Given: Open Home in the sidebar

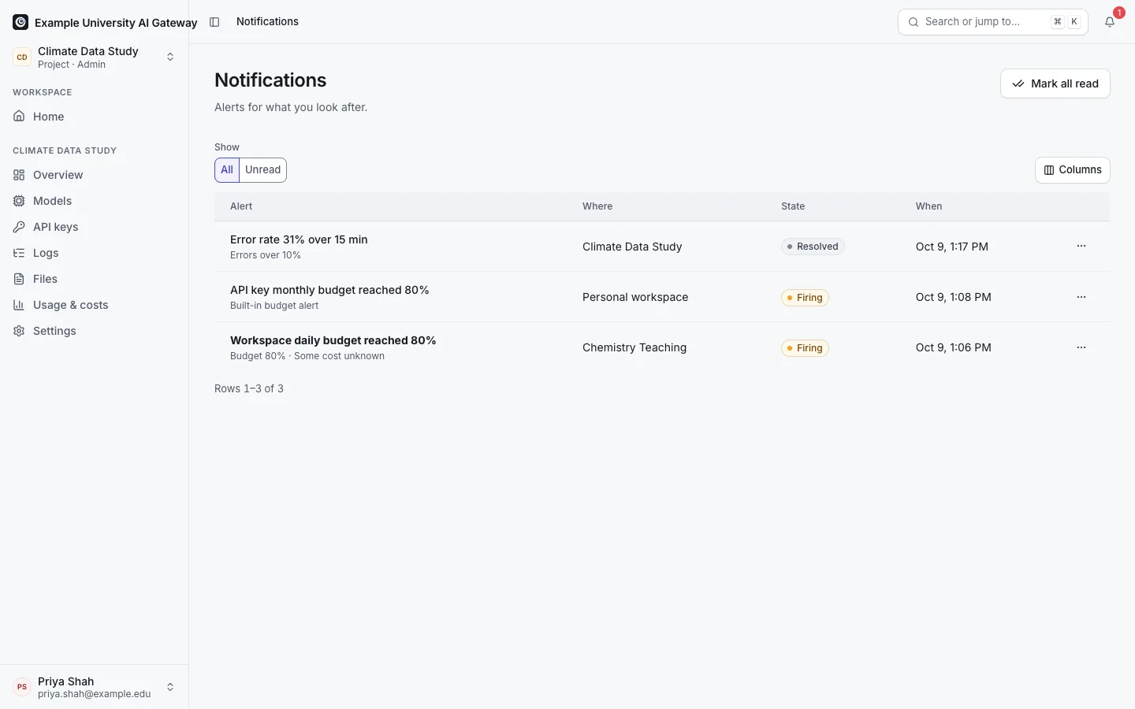Looking at the screenshot, I should click(x=95, y=117).
